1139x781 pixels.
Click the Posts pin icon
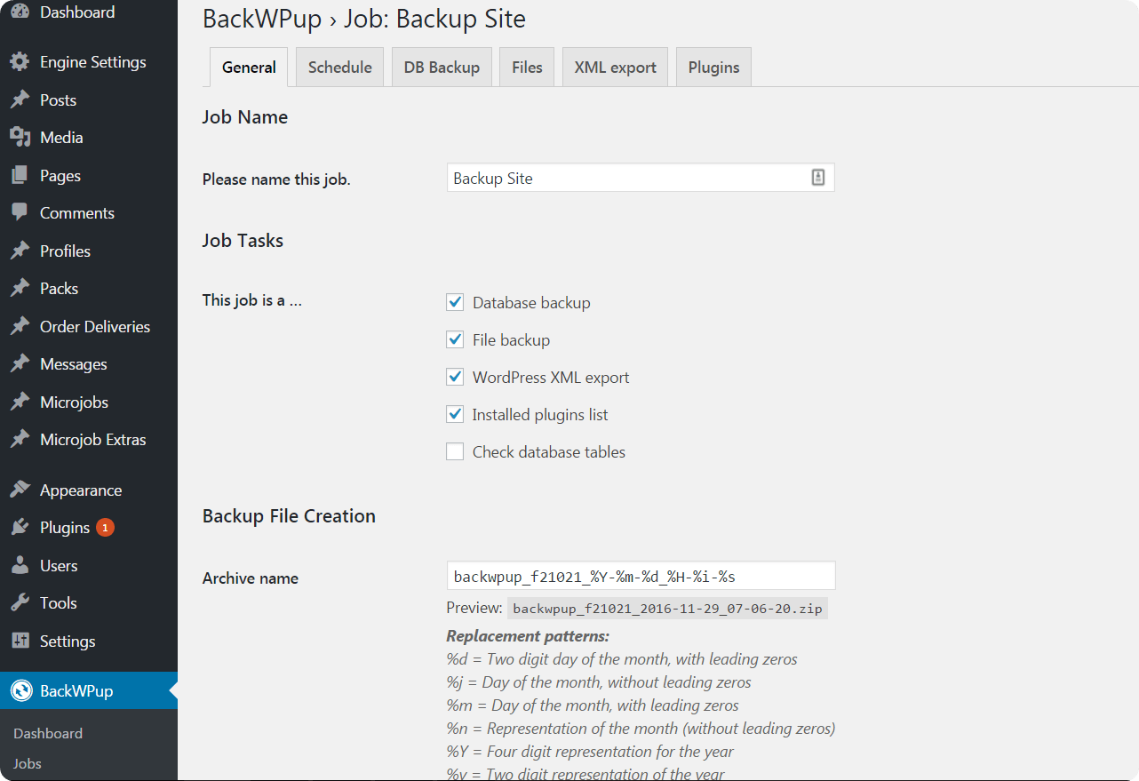coord(20,100)
